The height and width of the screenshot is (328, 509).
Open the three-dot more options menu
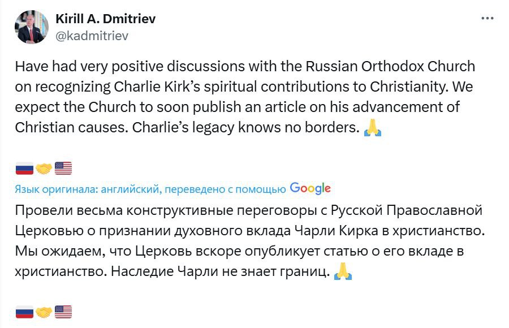pyautogui.click(x=488, y=18)
